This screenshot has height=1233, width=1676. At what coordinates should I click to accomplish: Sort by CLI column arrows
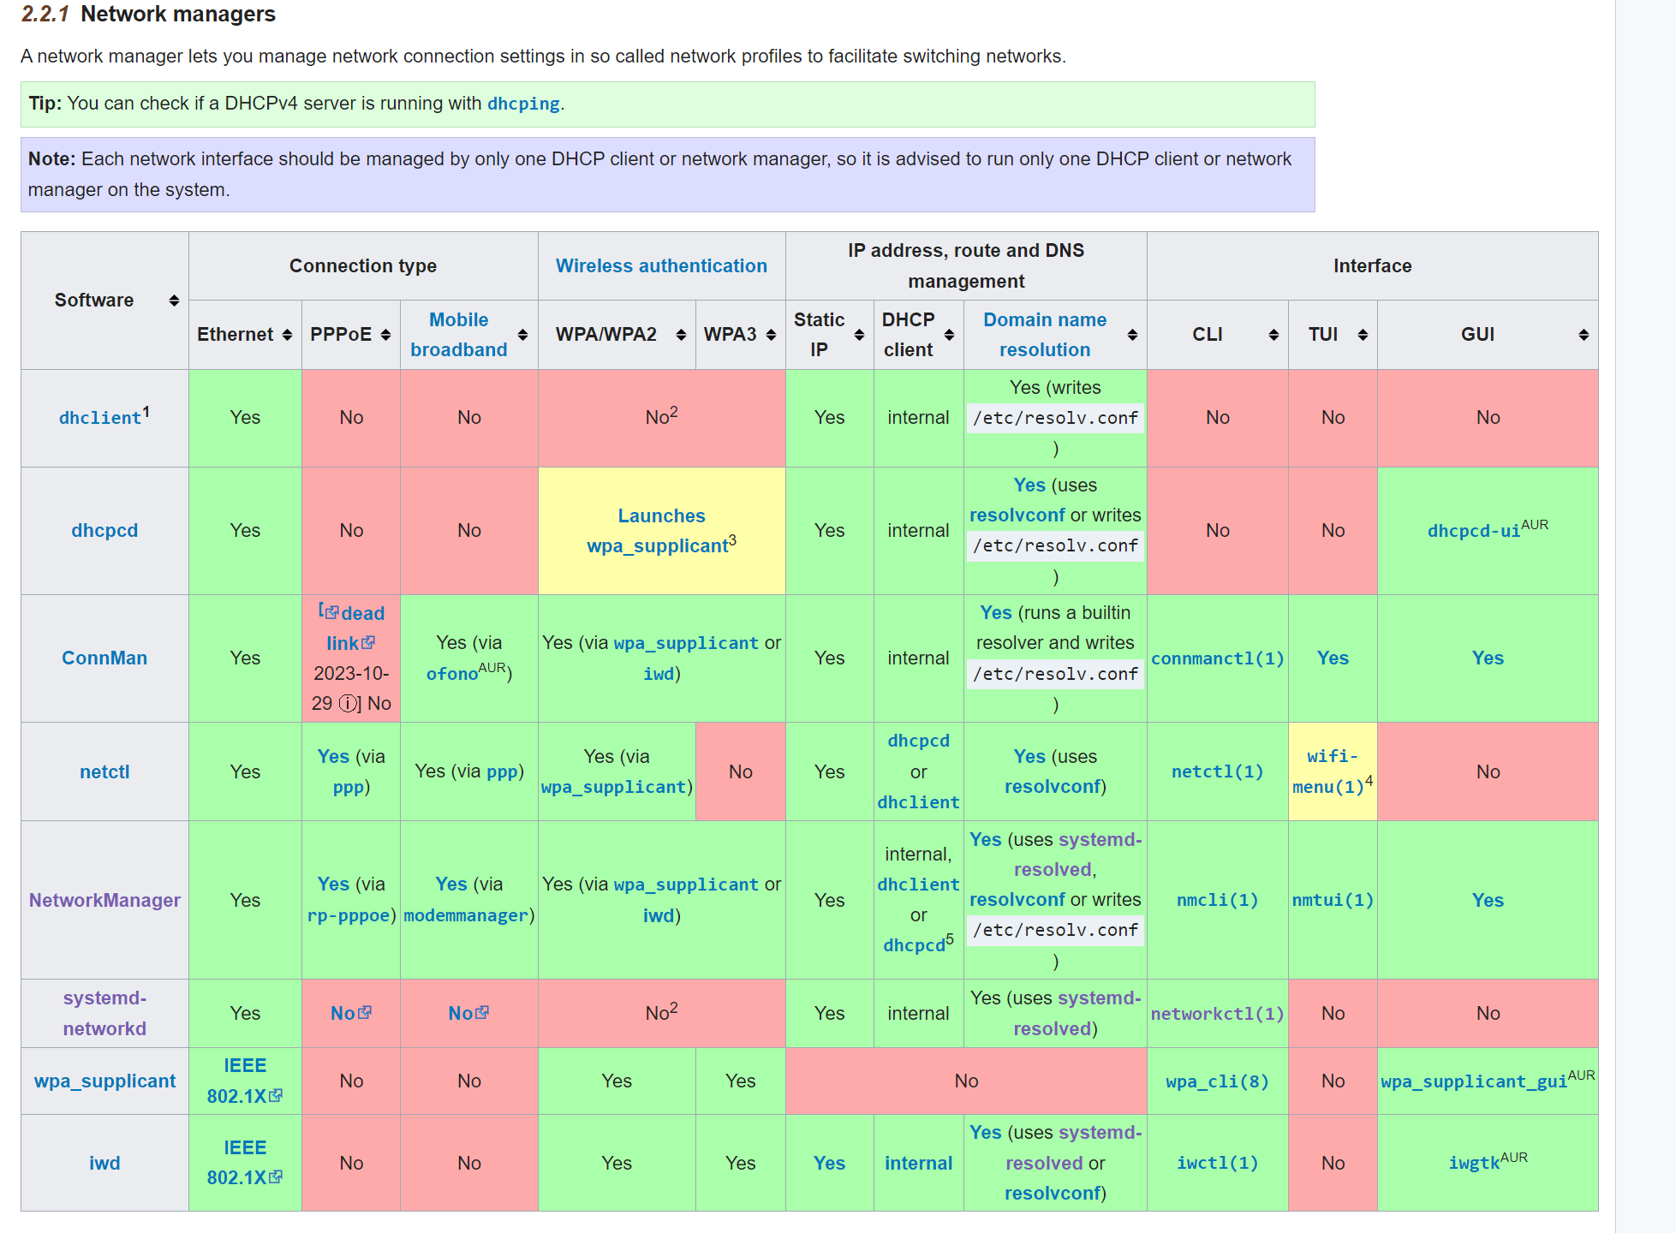click(x=1273, y=335)
